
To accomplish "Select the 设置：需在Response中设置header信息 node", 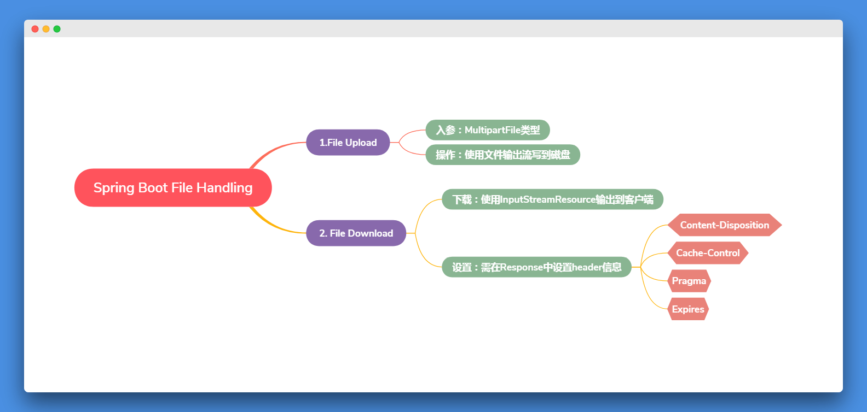I will pos(537,267).
